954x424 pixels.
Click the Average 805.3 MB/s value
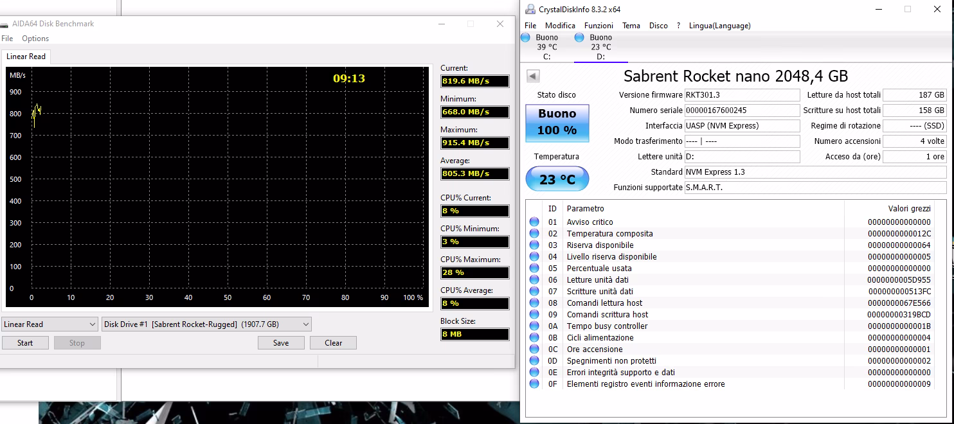(x=475, y=173)
